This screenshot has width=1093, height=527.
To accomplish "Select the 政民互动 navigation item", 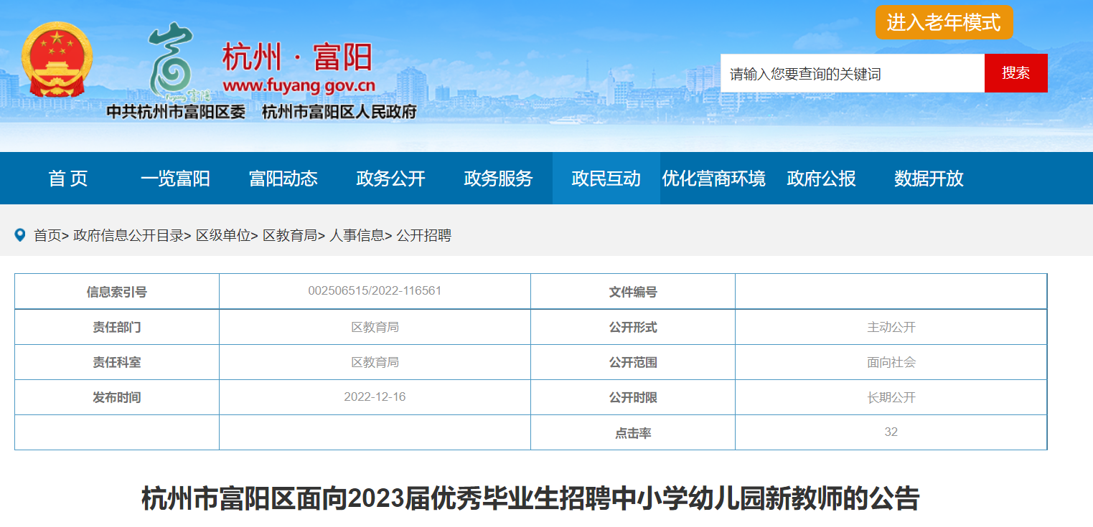I will [x=606, y=179].
